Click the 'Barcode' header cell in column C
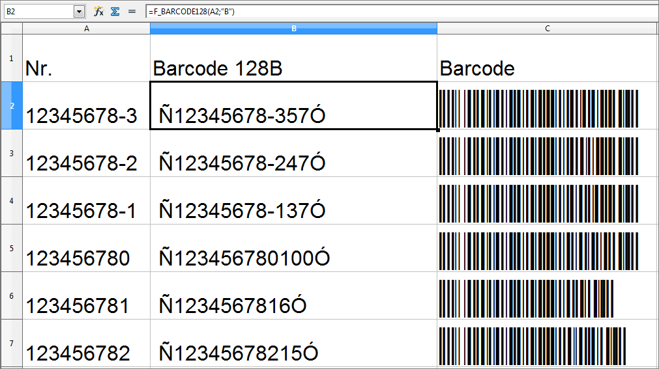The image size is (659, 369). (x=547, y=58)
